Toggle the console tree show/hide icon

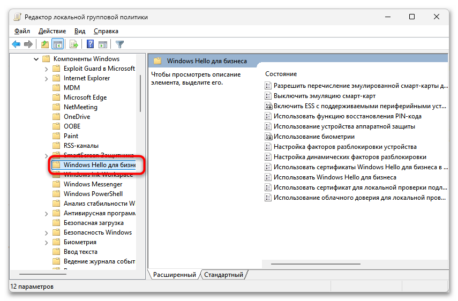point(57,44)
